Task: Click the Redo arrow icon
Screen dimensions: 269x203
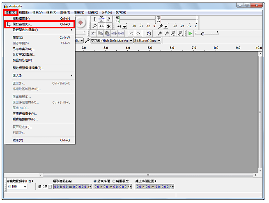Action: [138, 33]
